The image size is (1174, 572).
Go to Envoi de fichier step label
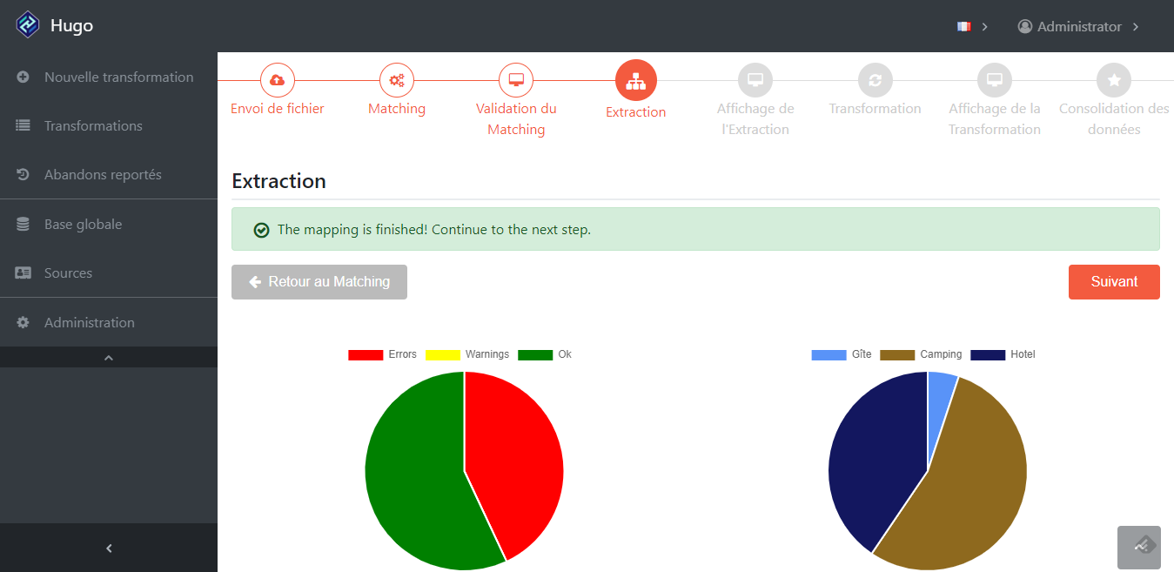pos(277,109)
